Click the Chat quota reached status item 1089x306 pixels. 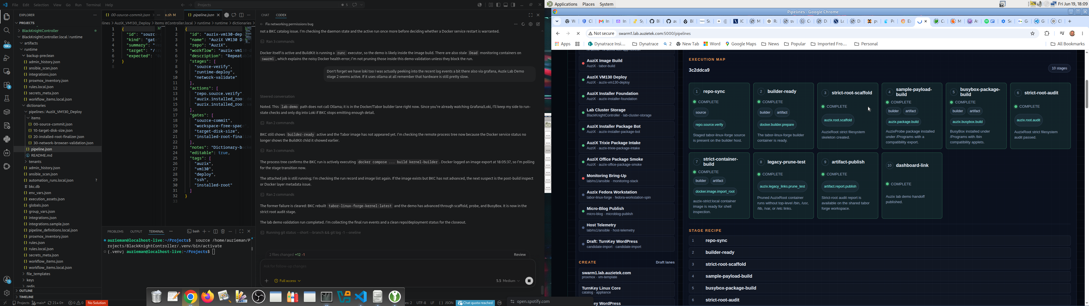tap(476, 303)
